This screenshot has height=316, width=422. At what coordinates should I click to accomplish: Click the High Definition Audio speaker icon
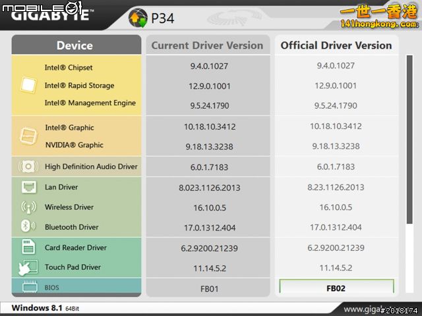28,167
